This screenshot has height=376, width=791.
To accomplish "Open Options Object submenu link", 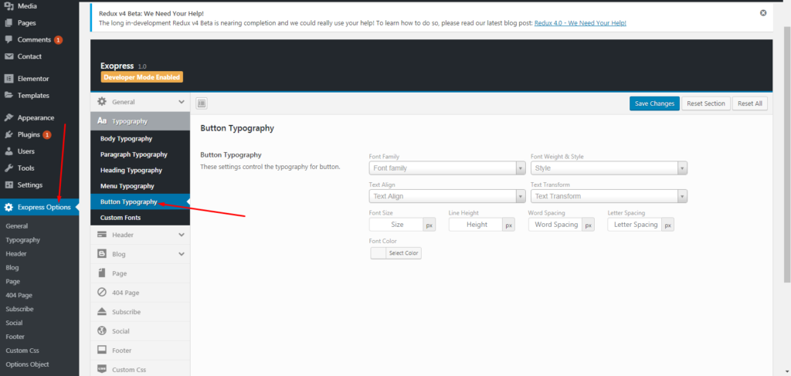I will pyautogui.click(x=27, y=364).
